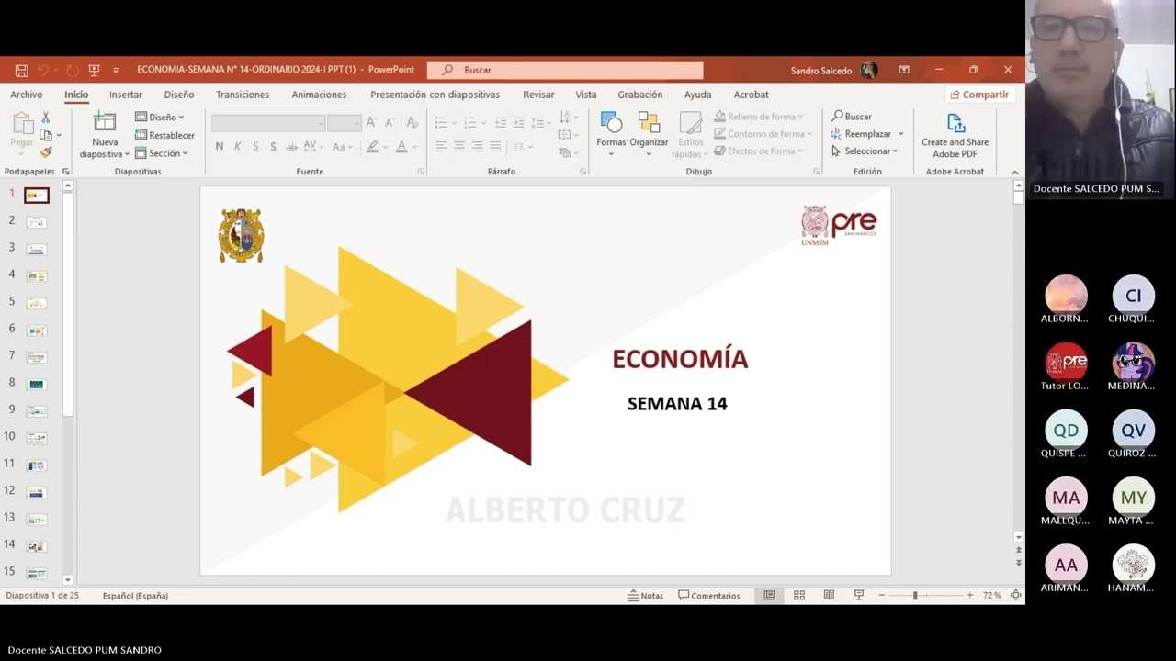Open the Organizar arrange menu
The width and height of the screenshot is (1176, 661).
pyautogui.click(x=649, y=134)
